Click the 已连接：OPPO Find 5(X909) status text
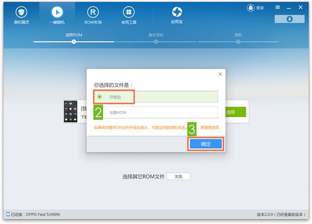 (x=35, y=214)
